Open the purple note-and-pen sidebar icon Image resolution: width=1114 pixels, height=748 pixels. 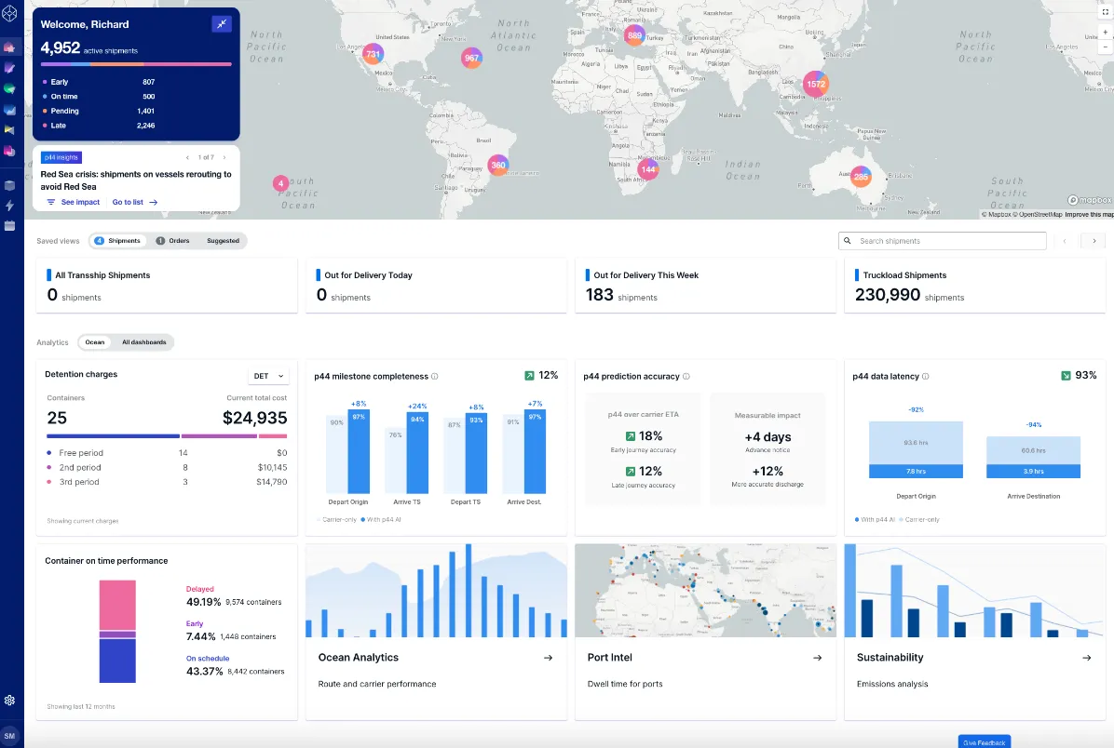[9, 68]
